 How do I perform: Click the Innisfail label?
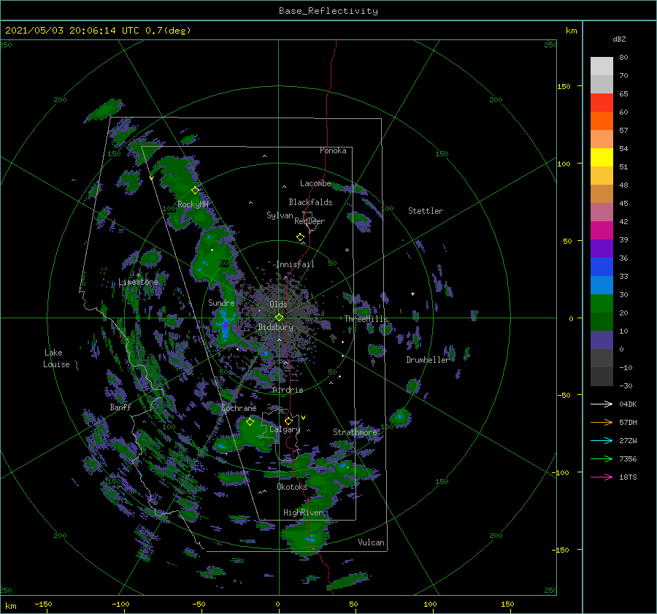(295, 264)
